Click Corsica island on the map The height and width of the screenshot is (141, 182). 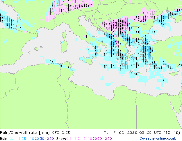[64, 35]
